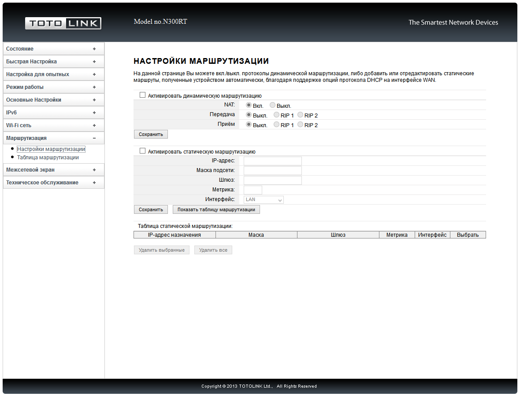
Task: Save static route with Сохранить button
Action: coord(151,209)
